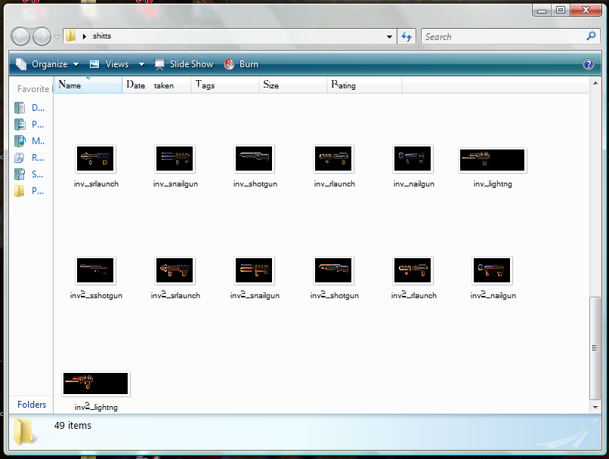Go back with the Back arrow button

20,37
